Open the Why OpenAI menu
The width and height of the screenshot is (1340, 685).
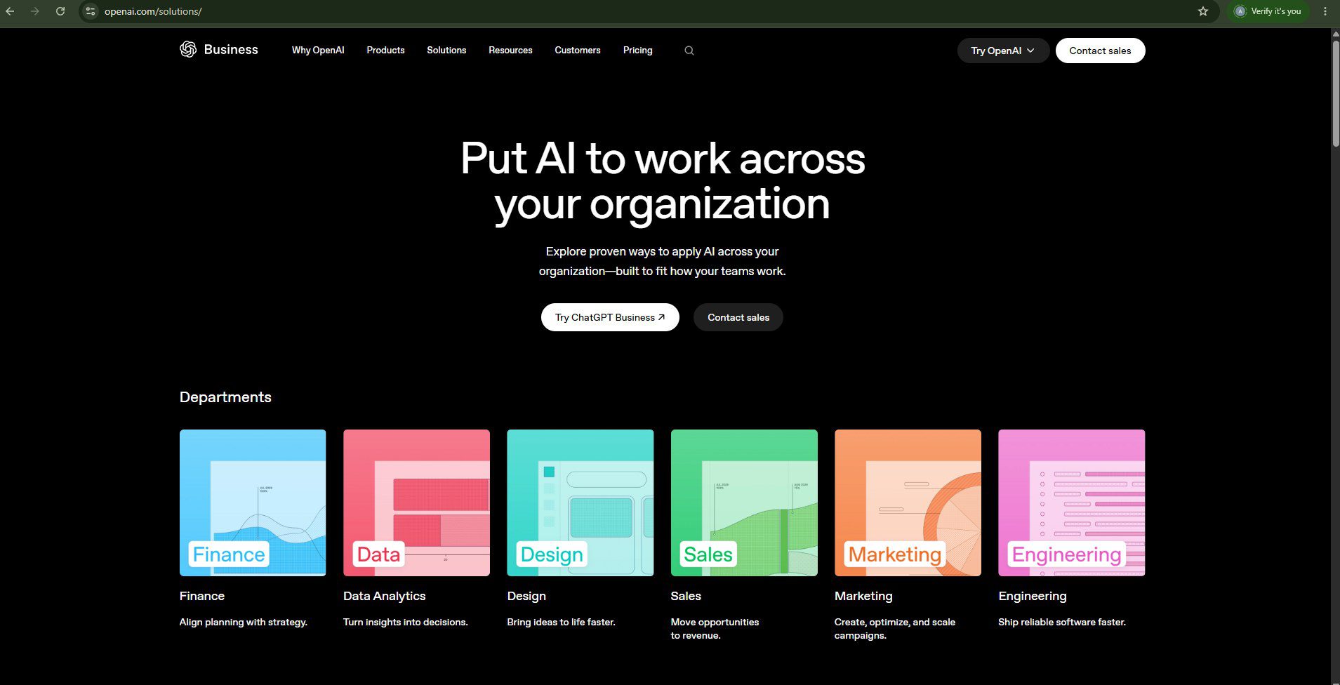click(318, 51)
